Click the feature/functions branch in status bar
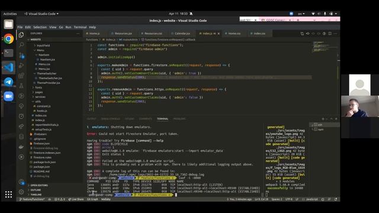 [32, 199]
